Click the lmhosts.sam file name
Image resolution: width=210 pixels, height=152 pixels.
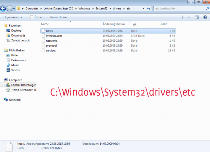click(x=54, y=36)
